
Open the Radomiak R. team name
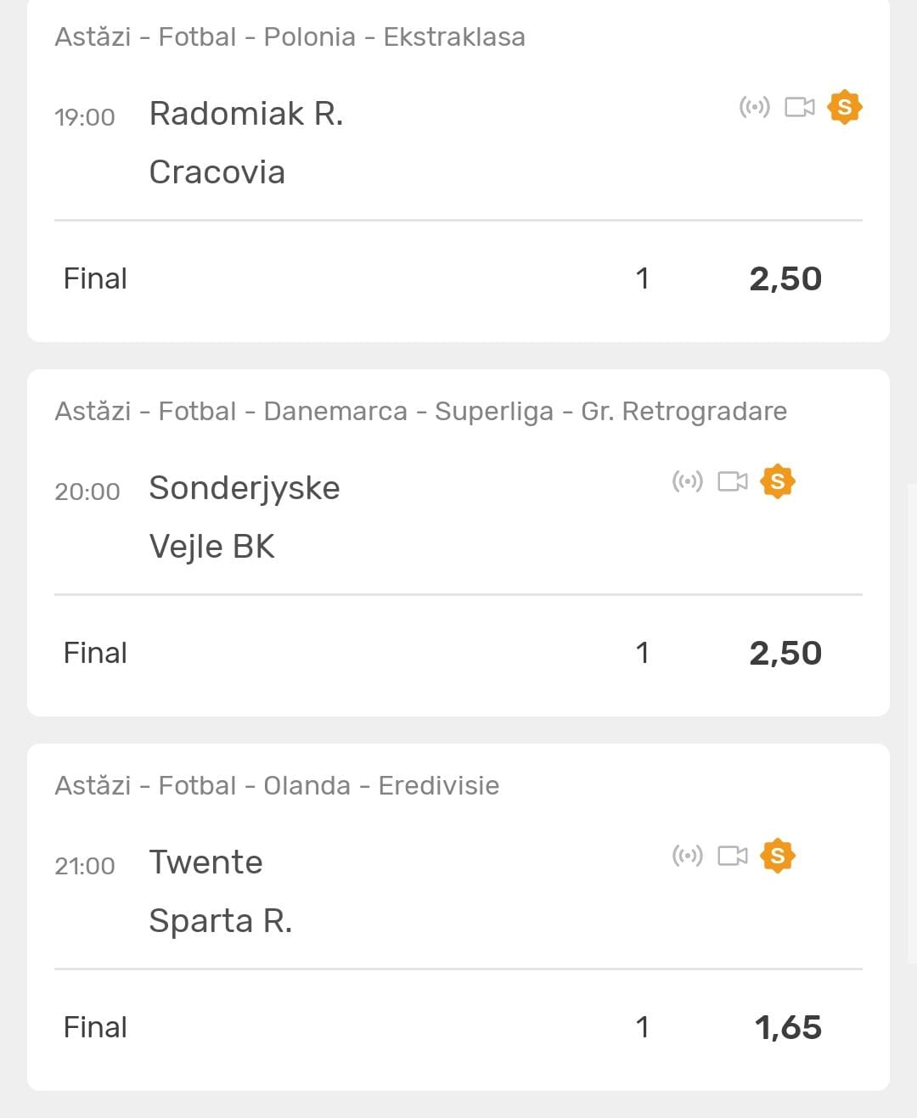246,114
